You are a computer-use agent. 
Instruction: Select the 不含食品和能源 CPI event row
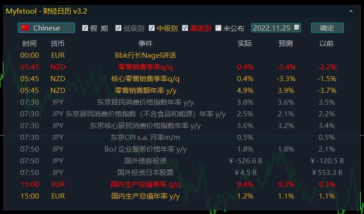(x=145, y=114)
